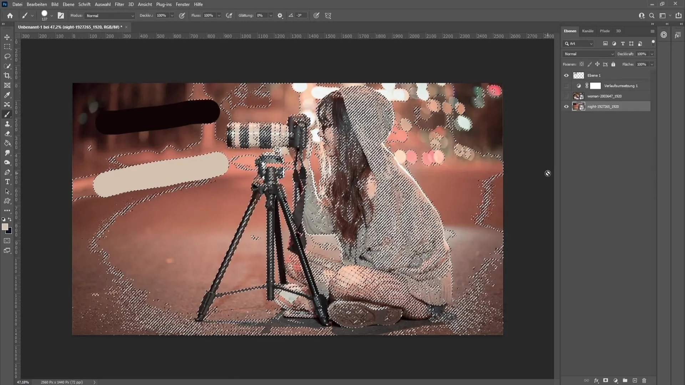This screenshot has height=385, width=685.
Task: Open layer styles fx icon
Action: tap(596, 380)
